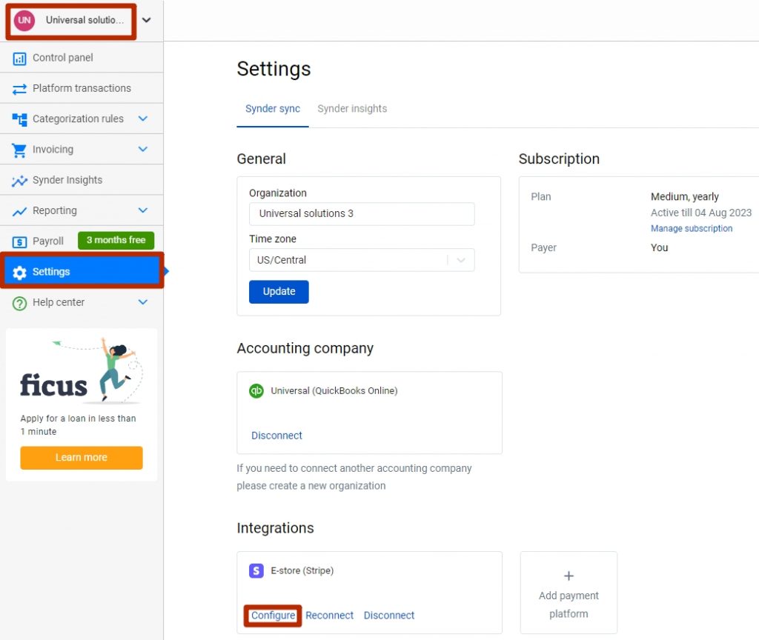Click the E-store (Stripe) label
The width and height of the screenshot is (759, 640).
[x=302, y=571]
